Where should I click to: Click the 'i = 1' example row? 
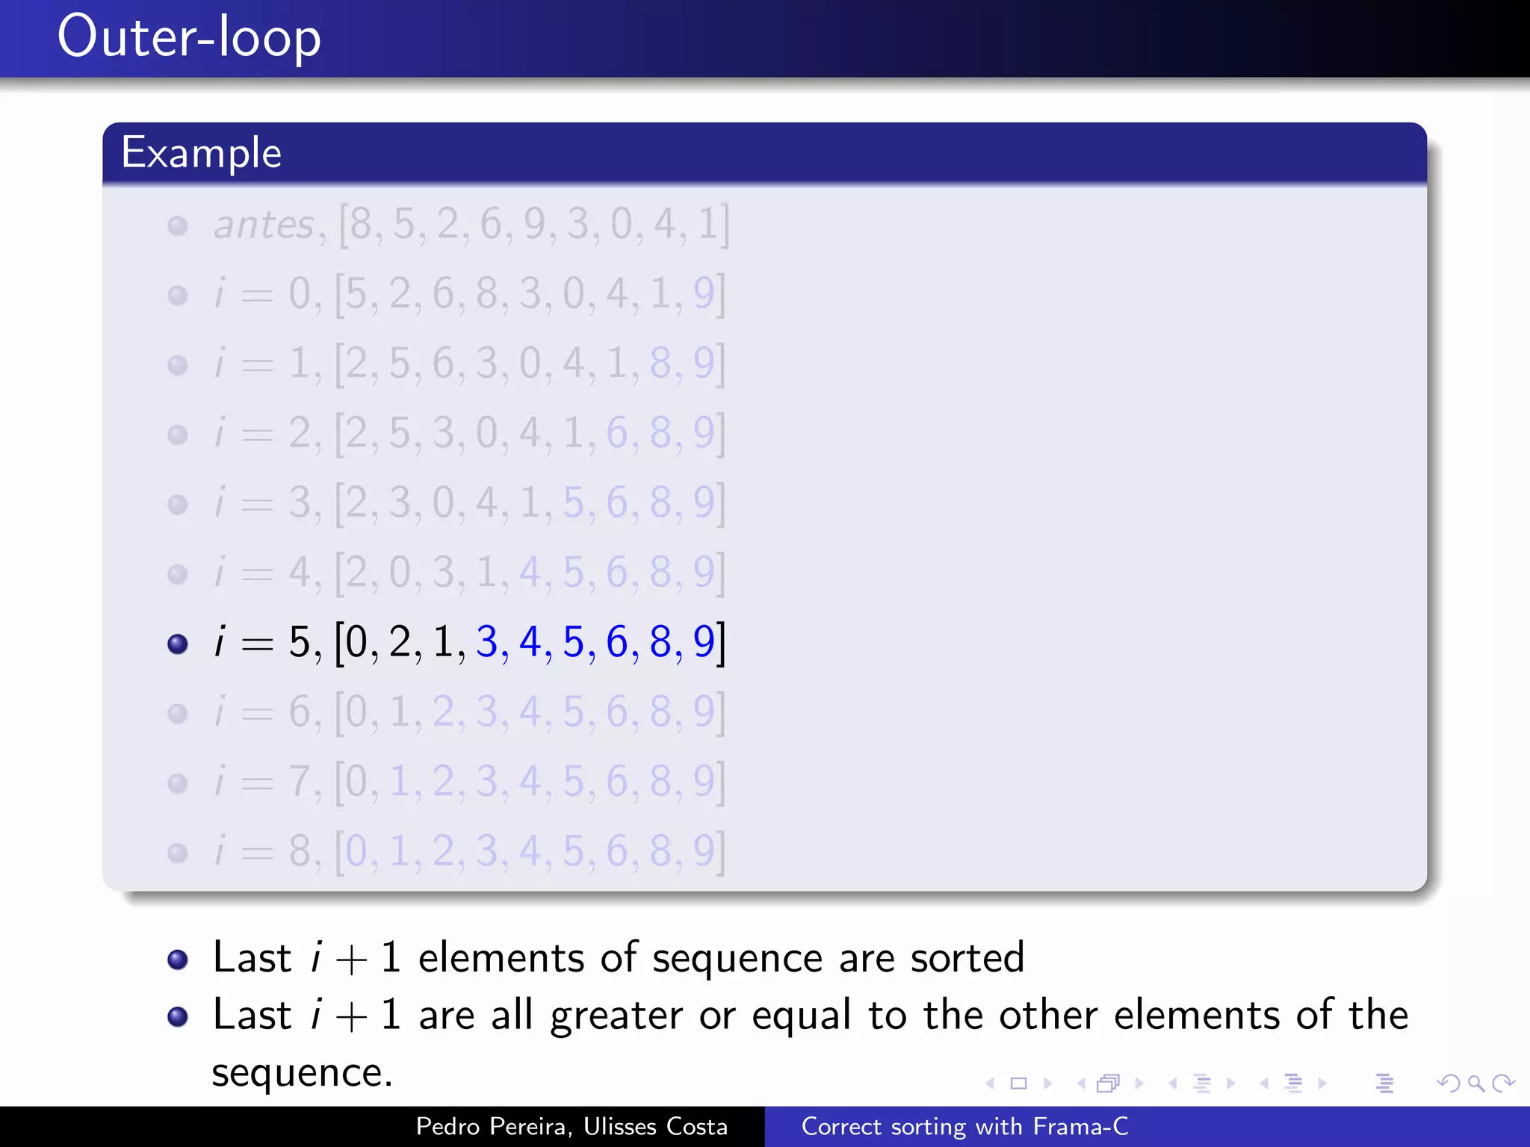click(469, 364)
